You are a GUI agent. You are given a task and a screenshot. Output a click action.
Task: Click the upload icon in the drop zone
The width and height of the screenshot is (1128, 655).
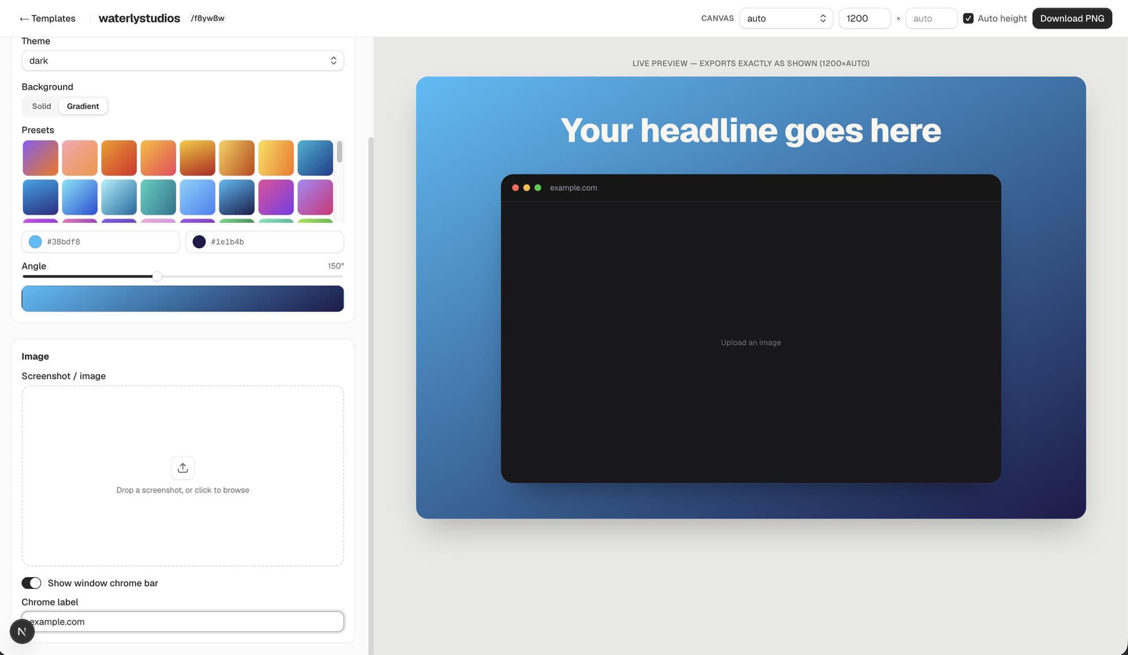click(182, 468)
